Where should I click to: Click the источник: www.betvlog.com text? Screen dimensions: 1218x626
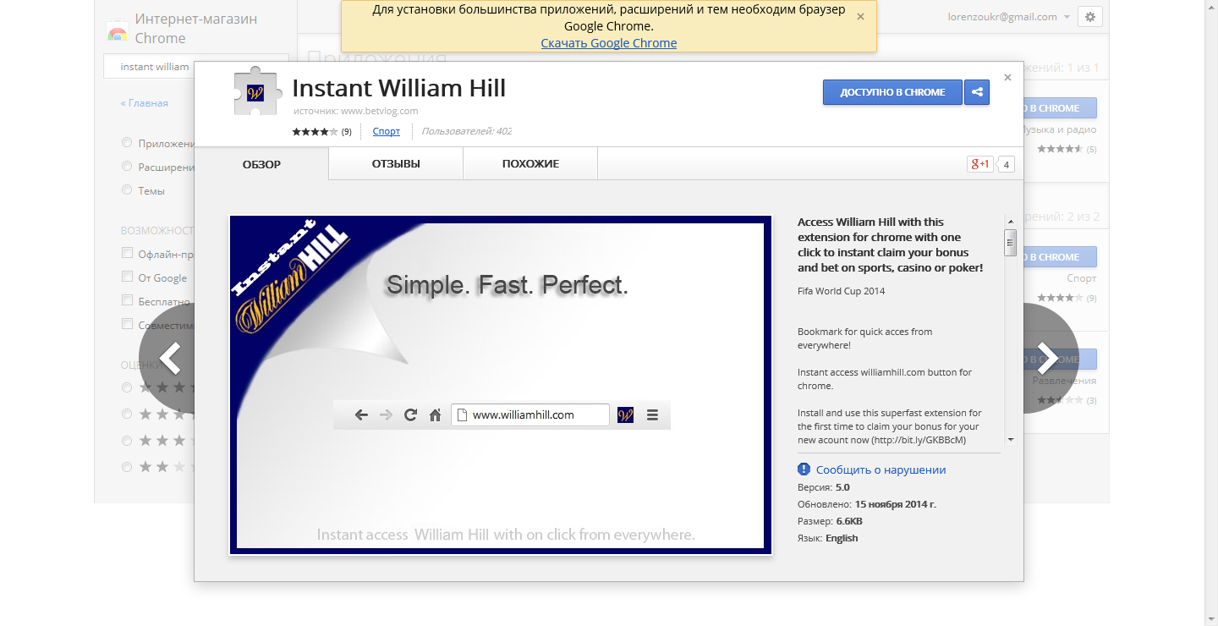[x=356, y=111]
